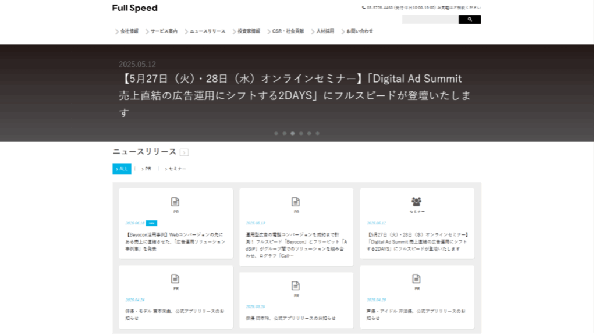Open the 運用型広告の電話コンバージョン article
596x335 pixels.
[296, 245]
